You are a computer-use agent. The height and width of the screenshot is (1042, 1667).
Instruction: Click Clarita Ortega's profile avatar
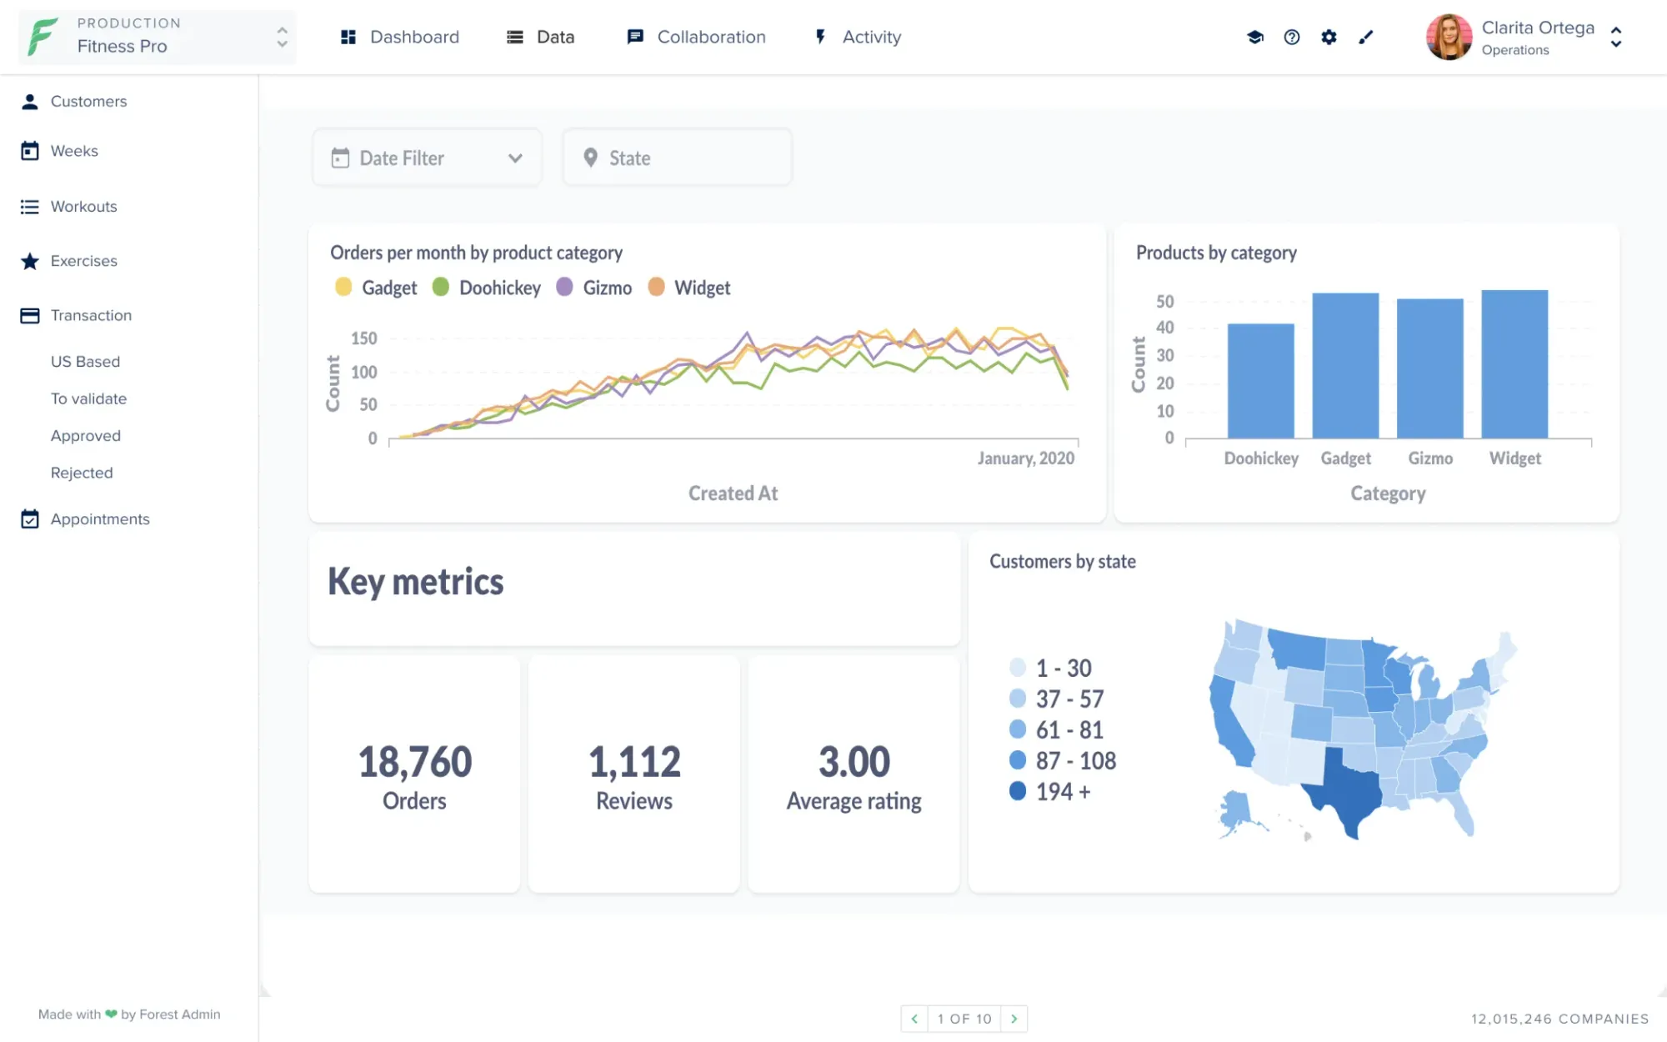click(x=1449, y=37)
